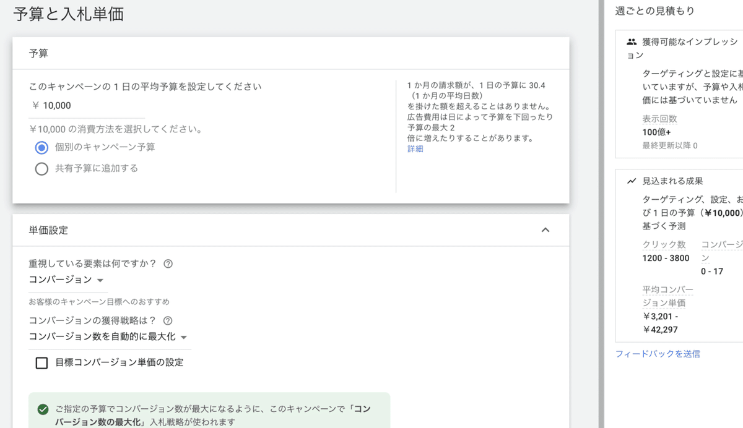The width and height of the screenshot is (743, 428).
Task: Click the 予算 section header
Action: point(38,53)
